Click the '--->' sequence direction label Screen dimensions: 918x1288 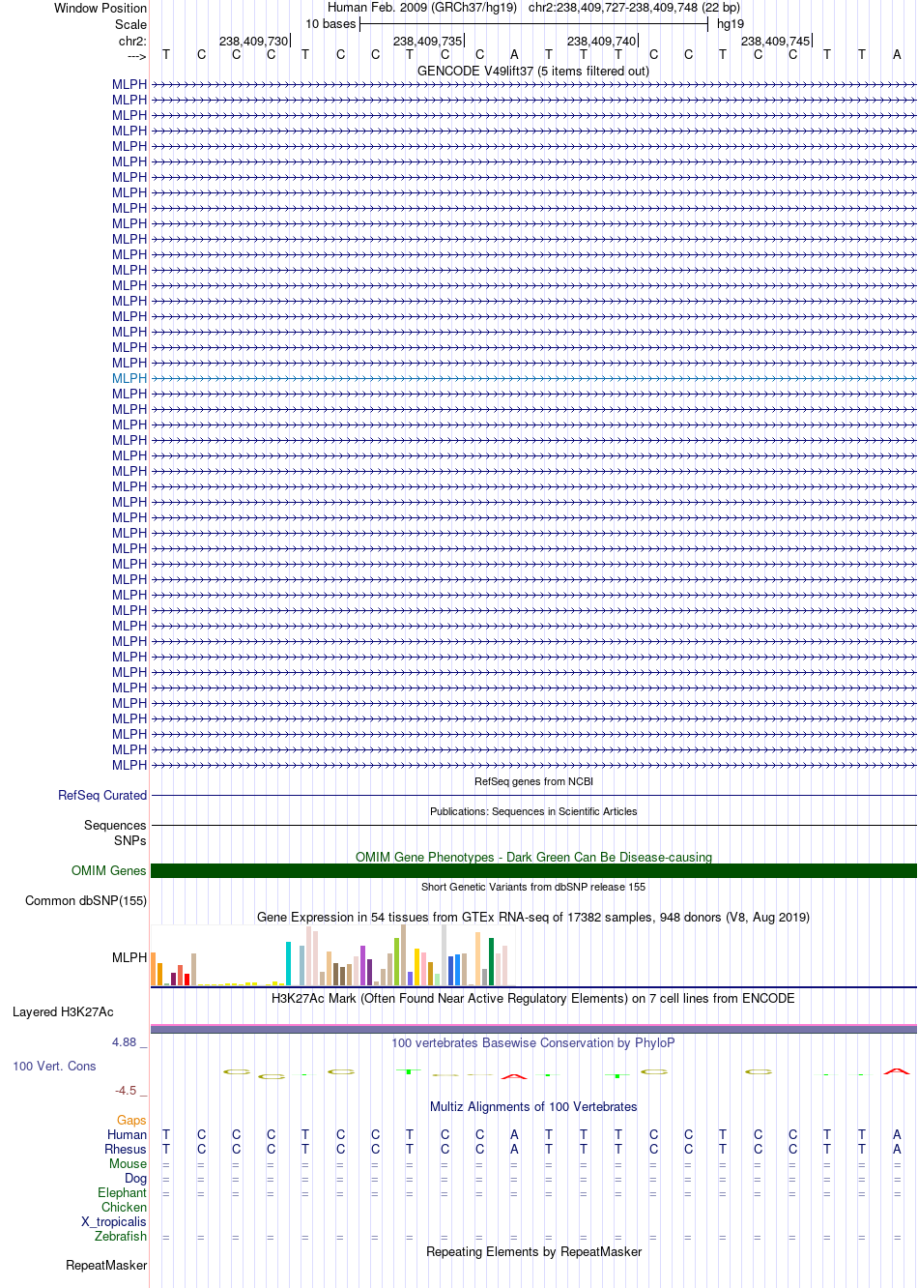point(137,57)
